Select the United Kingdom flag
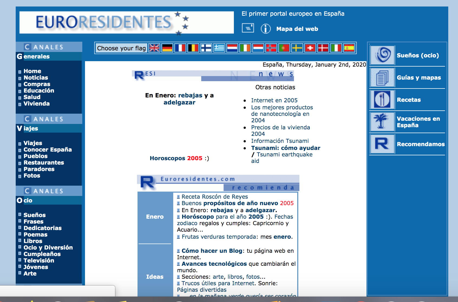 point(154,48)
